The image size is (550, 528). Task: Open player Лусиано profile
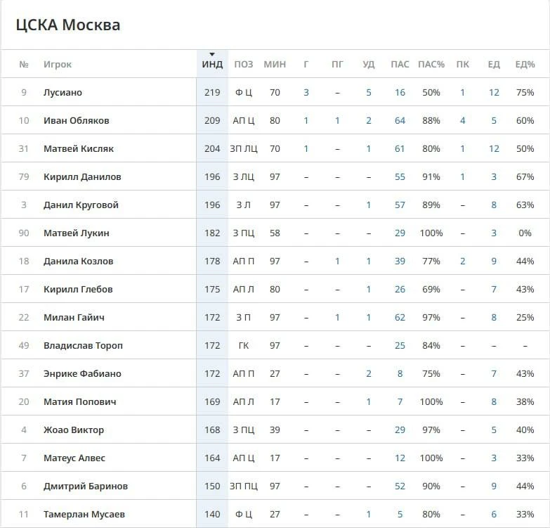coord(63,92)
